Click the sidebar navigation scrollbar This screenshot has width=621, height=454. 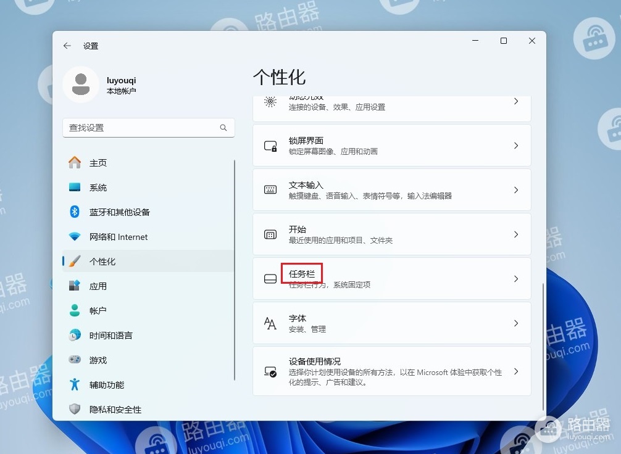[x=235, y=270]
